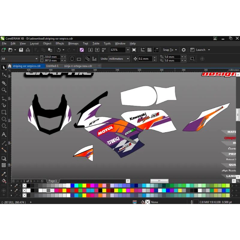Click the Undo arrow icon
The height and width of the screenshot is (240, 240).
(59, 50)
